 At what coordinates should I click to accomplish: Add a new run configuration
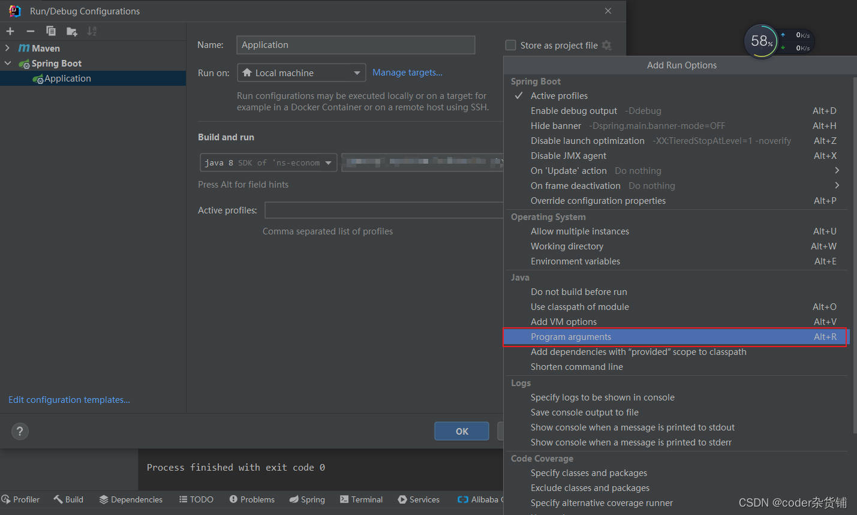click(x=10, y=31)
